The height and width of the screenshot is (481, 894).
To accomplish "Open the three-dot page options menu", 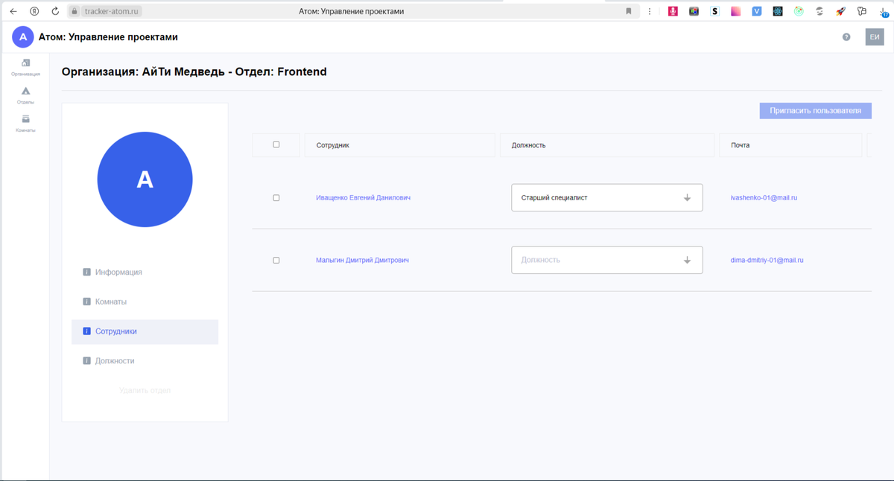I will [650, 11].
